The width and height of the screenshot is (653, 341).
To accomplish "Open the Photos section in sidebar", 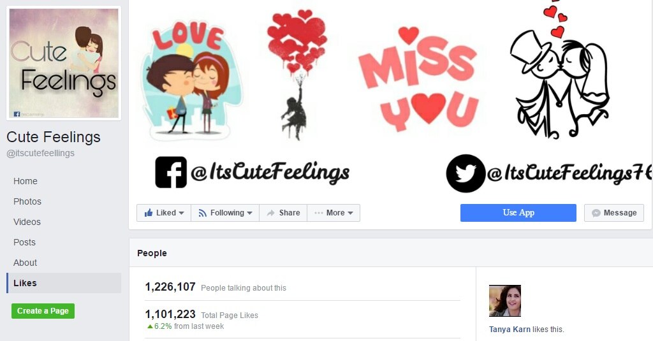I will pyautogui.click(x=27, y=201).
